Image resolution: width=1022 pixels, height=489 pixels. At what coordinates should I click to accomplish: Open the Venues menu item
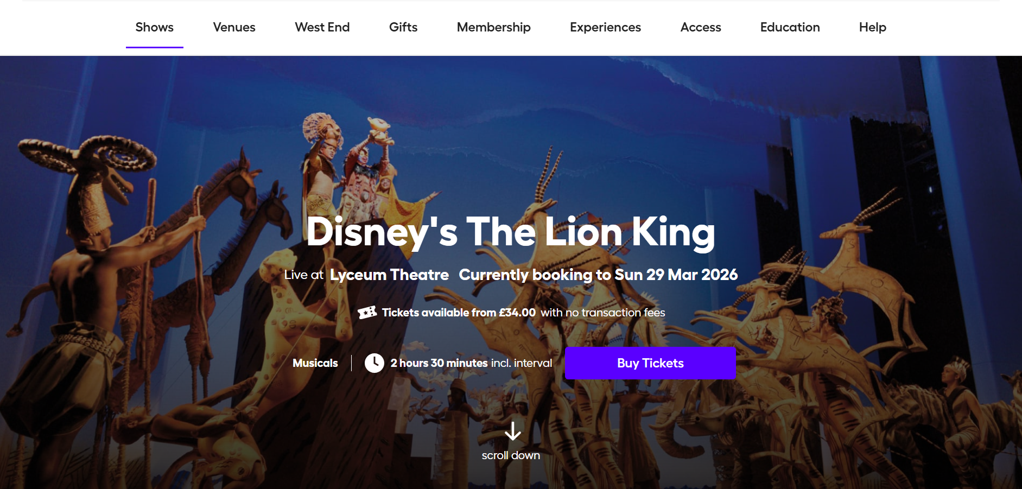[x=234, y=27]
